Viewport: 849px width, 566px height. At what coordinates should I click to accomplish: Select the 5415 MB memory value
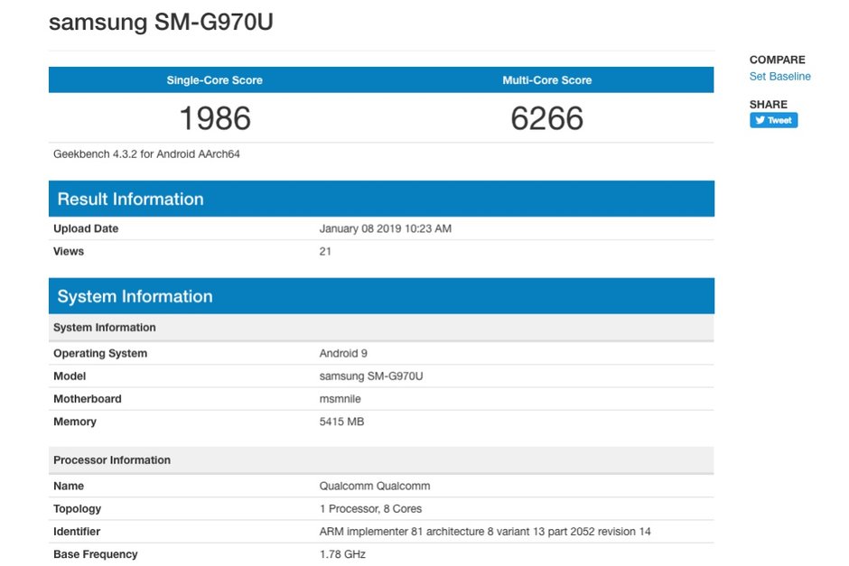(x=341, y=422)
